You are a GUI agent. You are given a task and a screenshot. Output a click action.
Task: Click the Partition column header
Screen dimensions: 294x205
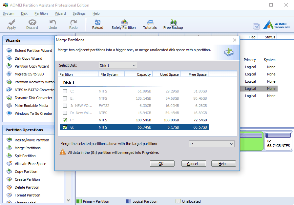tap(78, 74)
